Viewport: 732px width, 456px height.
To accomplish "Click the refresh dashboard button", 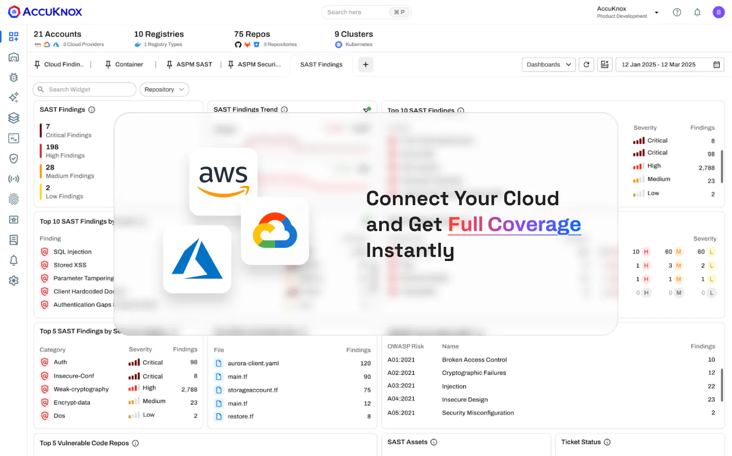I will (586, 64).
